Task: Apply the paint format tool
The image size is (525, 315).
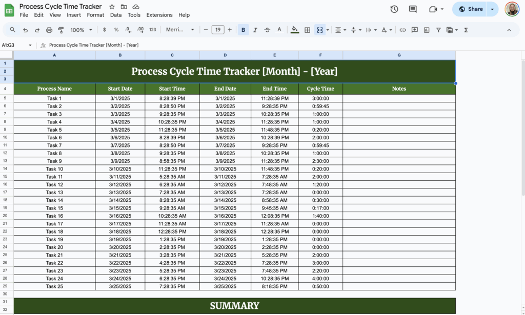Action: tap(61, 30)
